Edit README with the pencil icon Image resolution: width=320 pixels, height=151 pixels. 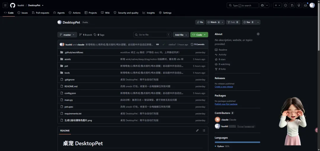pos(197,130)
